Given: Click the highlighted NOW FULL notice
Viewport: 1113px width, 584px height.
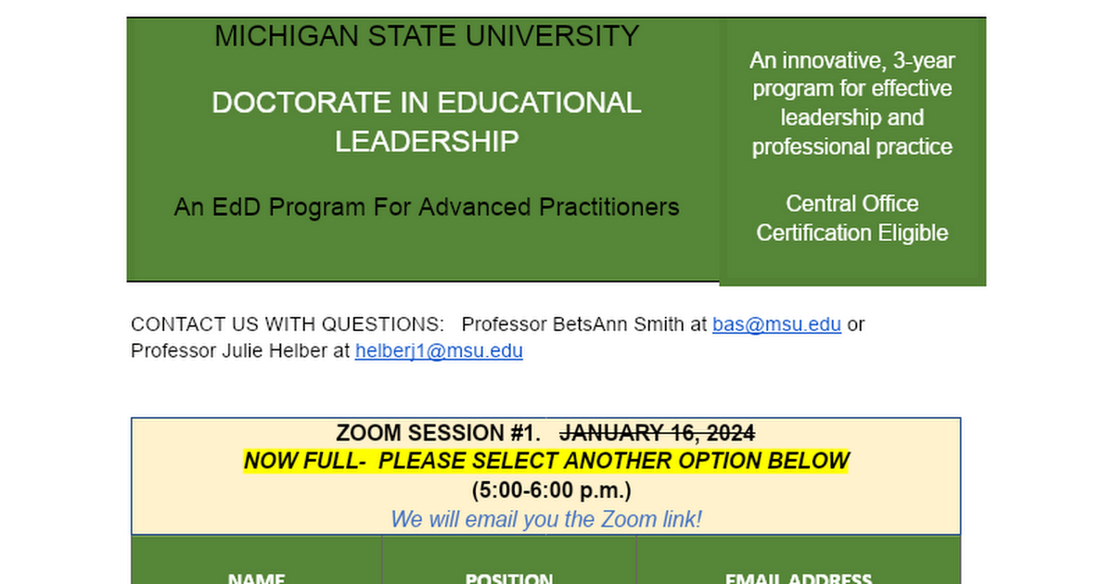Looking at the screenshot, I should pos(545,461).
